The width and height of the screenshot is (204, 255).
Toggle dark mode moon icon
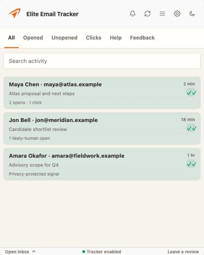click(x=192, y=14)
